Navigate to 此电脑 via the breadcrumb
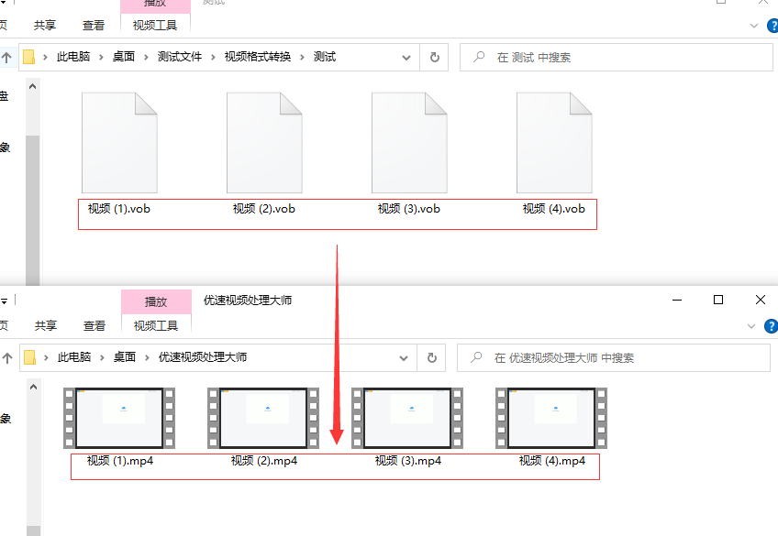 point(73,57)
